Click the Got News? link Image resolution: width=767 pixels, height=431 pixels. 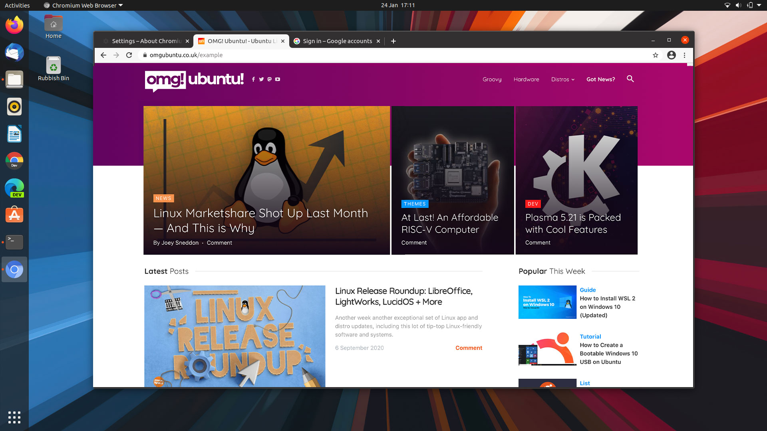click(x=600, y=79)
